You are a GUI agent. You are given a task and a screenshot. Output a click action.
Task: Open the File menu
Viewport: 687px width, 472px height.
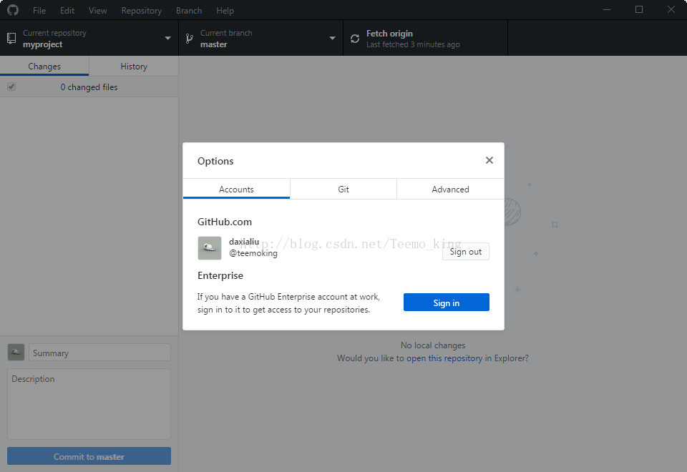tap(39, 11)
